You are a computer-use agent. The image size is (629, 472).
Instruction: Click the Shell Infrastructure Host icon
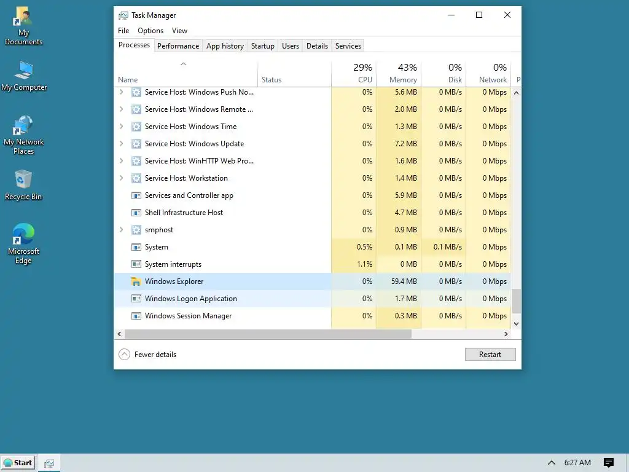(136, 213)
